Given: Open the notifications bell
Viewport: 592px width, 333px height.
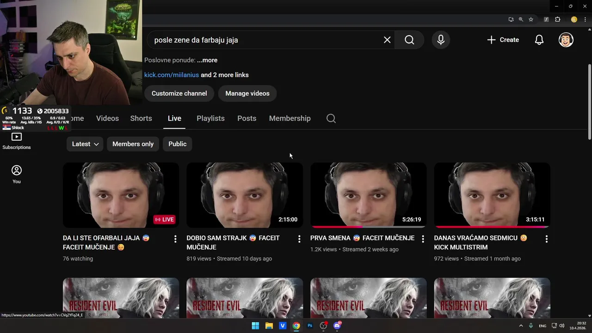Looking at the screenshot, I should click(x=539, y=40).
